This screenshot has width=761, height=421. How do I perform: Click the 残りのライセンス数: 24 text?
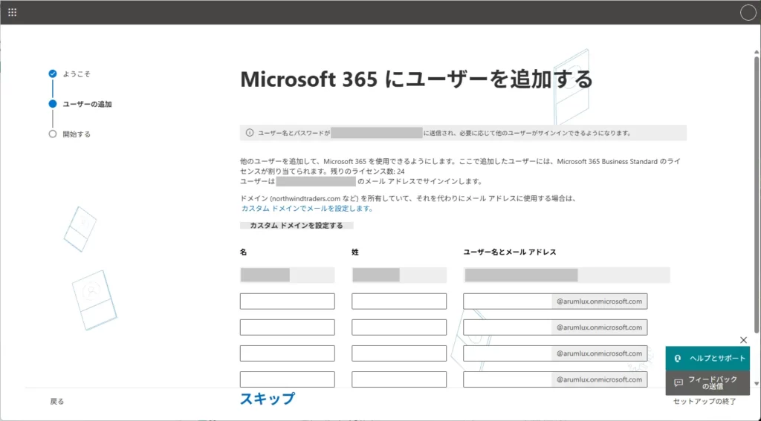pos(367,172)
